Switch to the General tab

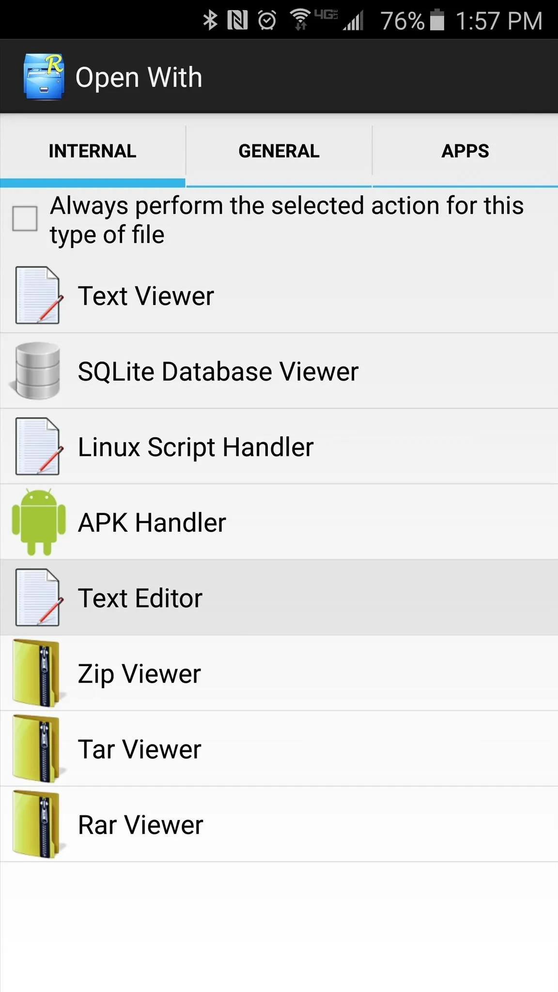279,151
